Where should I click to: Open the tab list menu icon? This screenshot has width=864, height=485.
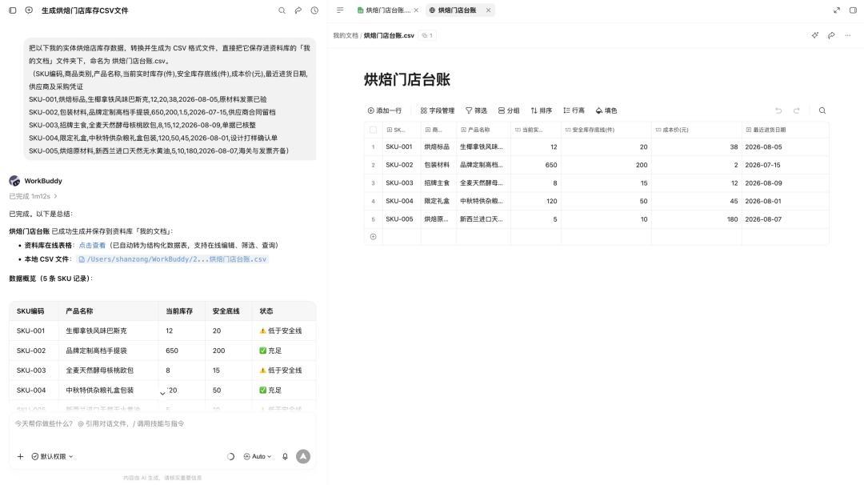340,10
